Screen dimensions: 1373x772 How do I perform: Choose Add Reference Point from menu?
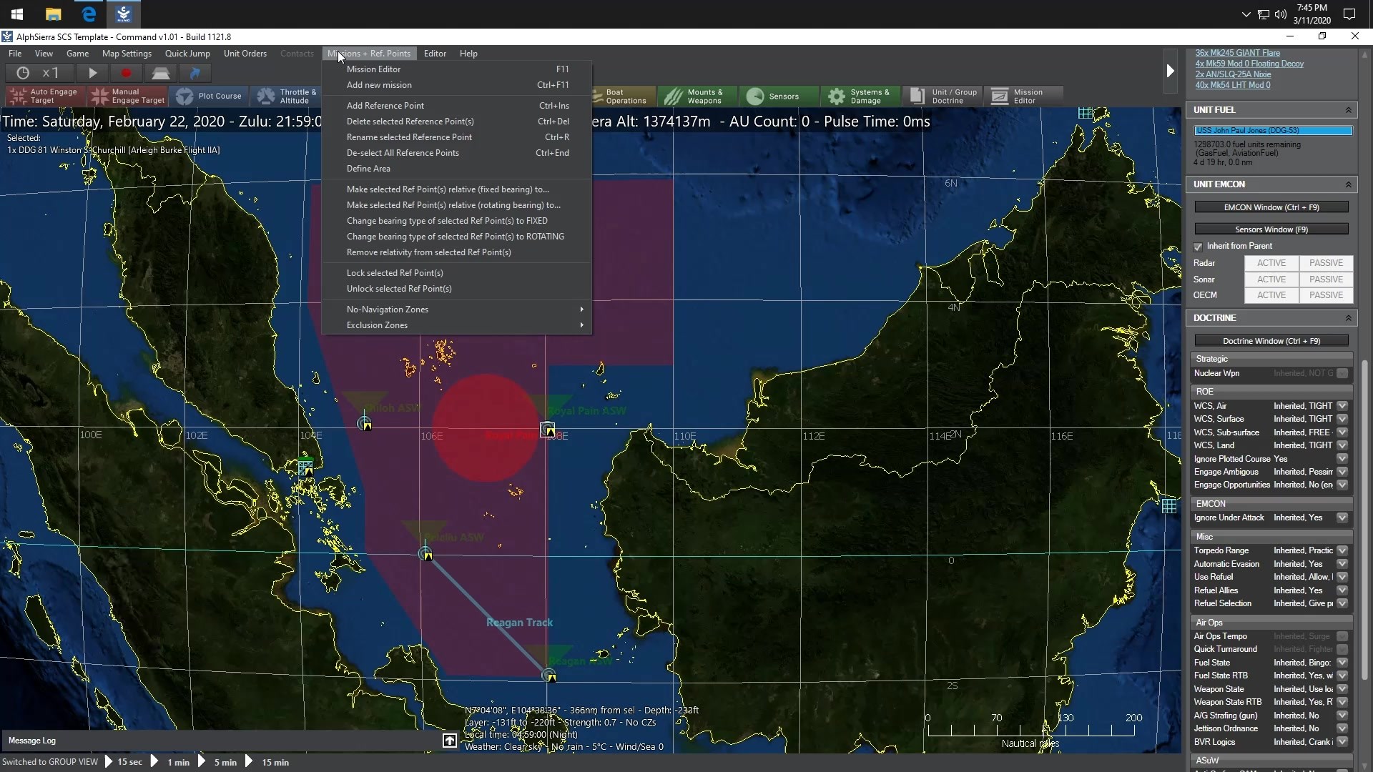[457, 106]
